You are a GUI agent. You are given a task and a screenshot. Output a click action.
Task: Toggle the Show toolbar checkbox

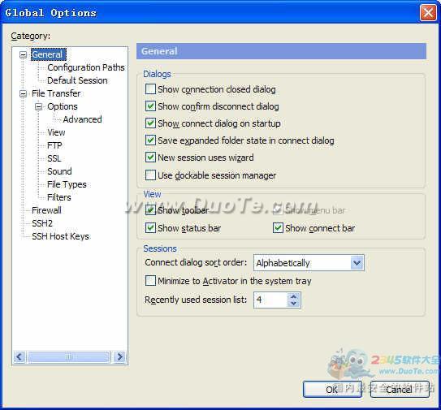[x=150, y=209]
